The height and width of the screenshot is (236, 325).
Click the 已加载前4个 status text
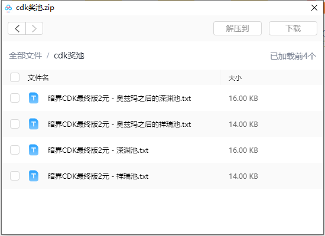293,56
